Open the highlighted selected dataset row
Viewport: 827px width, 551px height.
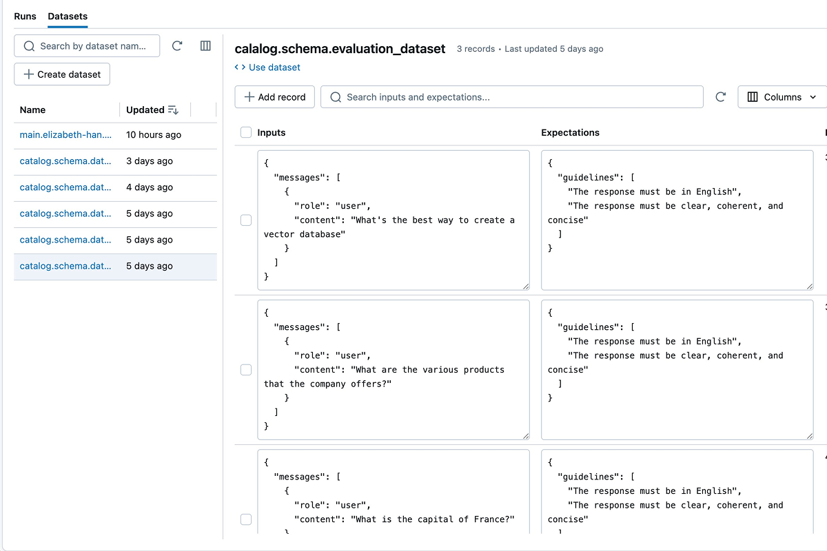click(x=115, y=267)
